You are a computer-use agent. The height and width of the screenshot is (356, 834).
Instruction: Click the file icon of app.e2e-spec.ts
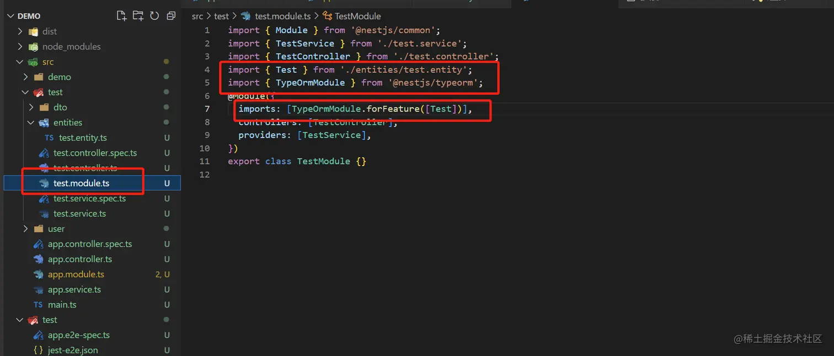pos(39,335)
